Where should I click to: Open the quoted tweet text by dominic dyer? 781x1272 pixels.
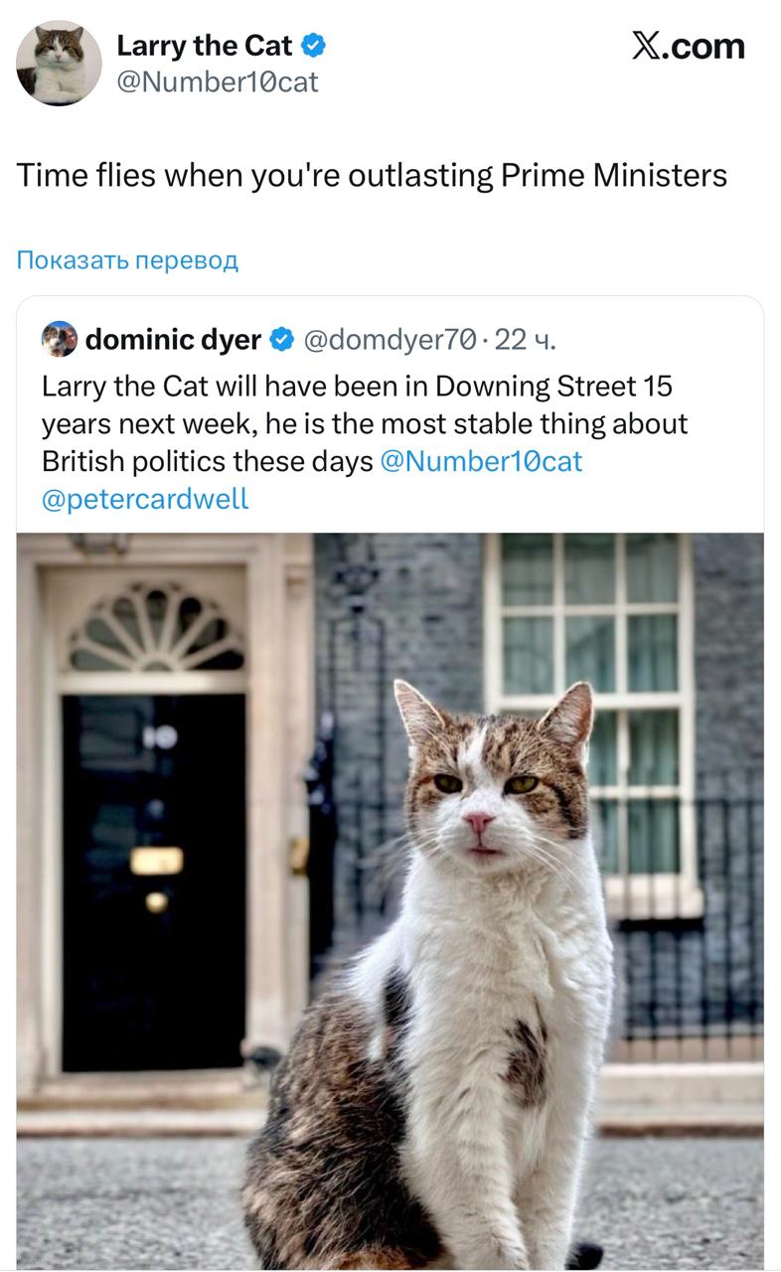[x=364, y=423]
